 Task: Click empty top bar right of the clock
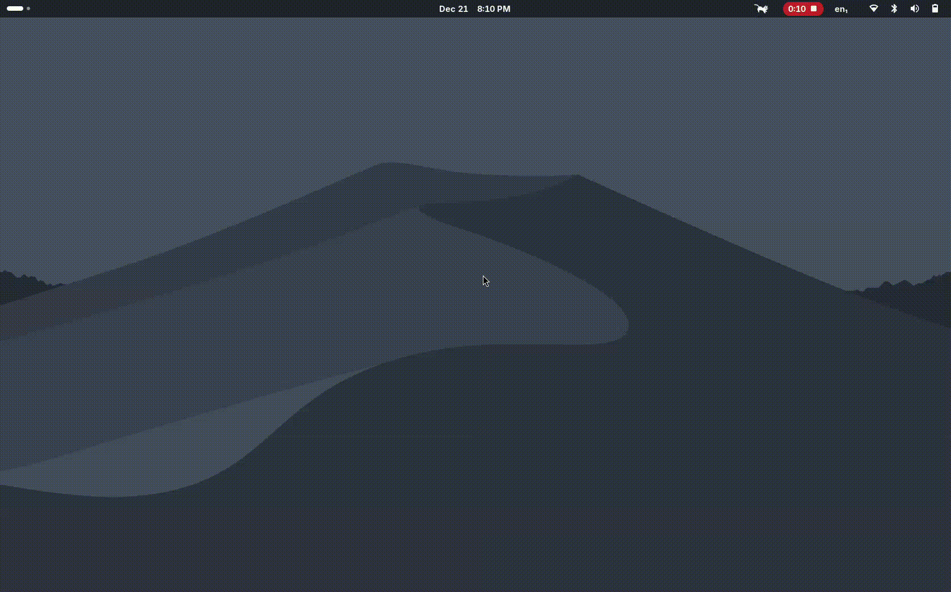[624, 9]
